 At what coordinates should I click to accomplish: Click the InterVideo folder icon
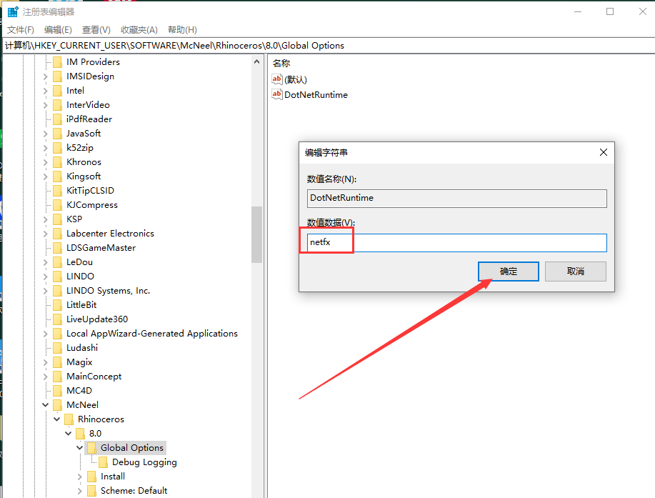tap(58, 105)
